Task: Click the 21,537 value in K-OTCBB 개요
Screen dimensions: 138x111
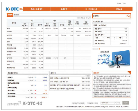Action: pos(124,40)
